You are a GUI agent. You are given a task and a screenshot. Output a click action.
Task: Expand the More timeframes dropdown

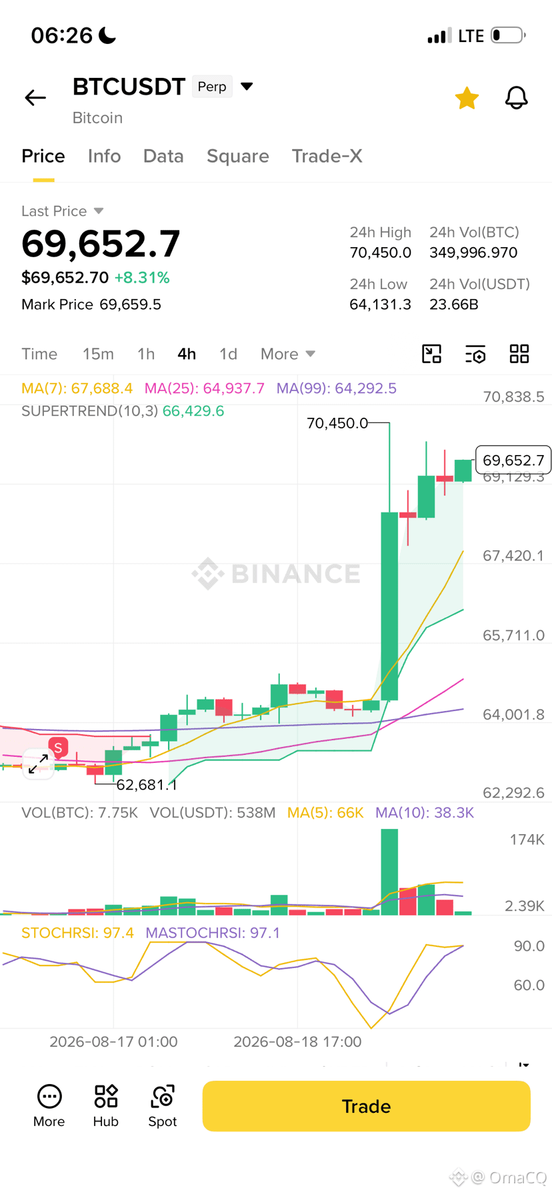pyautogui.click(x=288, y=354)
